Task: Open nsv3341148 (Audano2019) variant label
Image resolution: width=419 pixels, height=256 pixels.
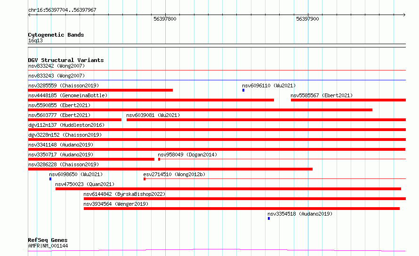Action: click(x=61, y=145)
